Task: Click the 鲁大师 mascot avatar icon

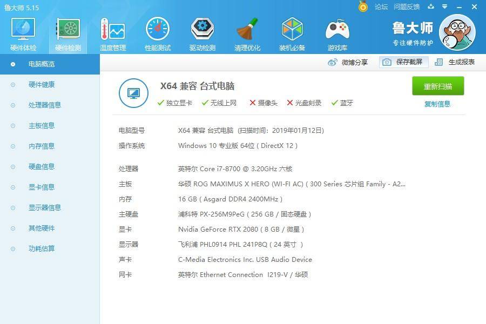Action: point(457,32)
